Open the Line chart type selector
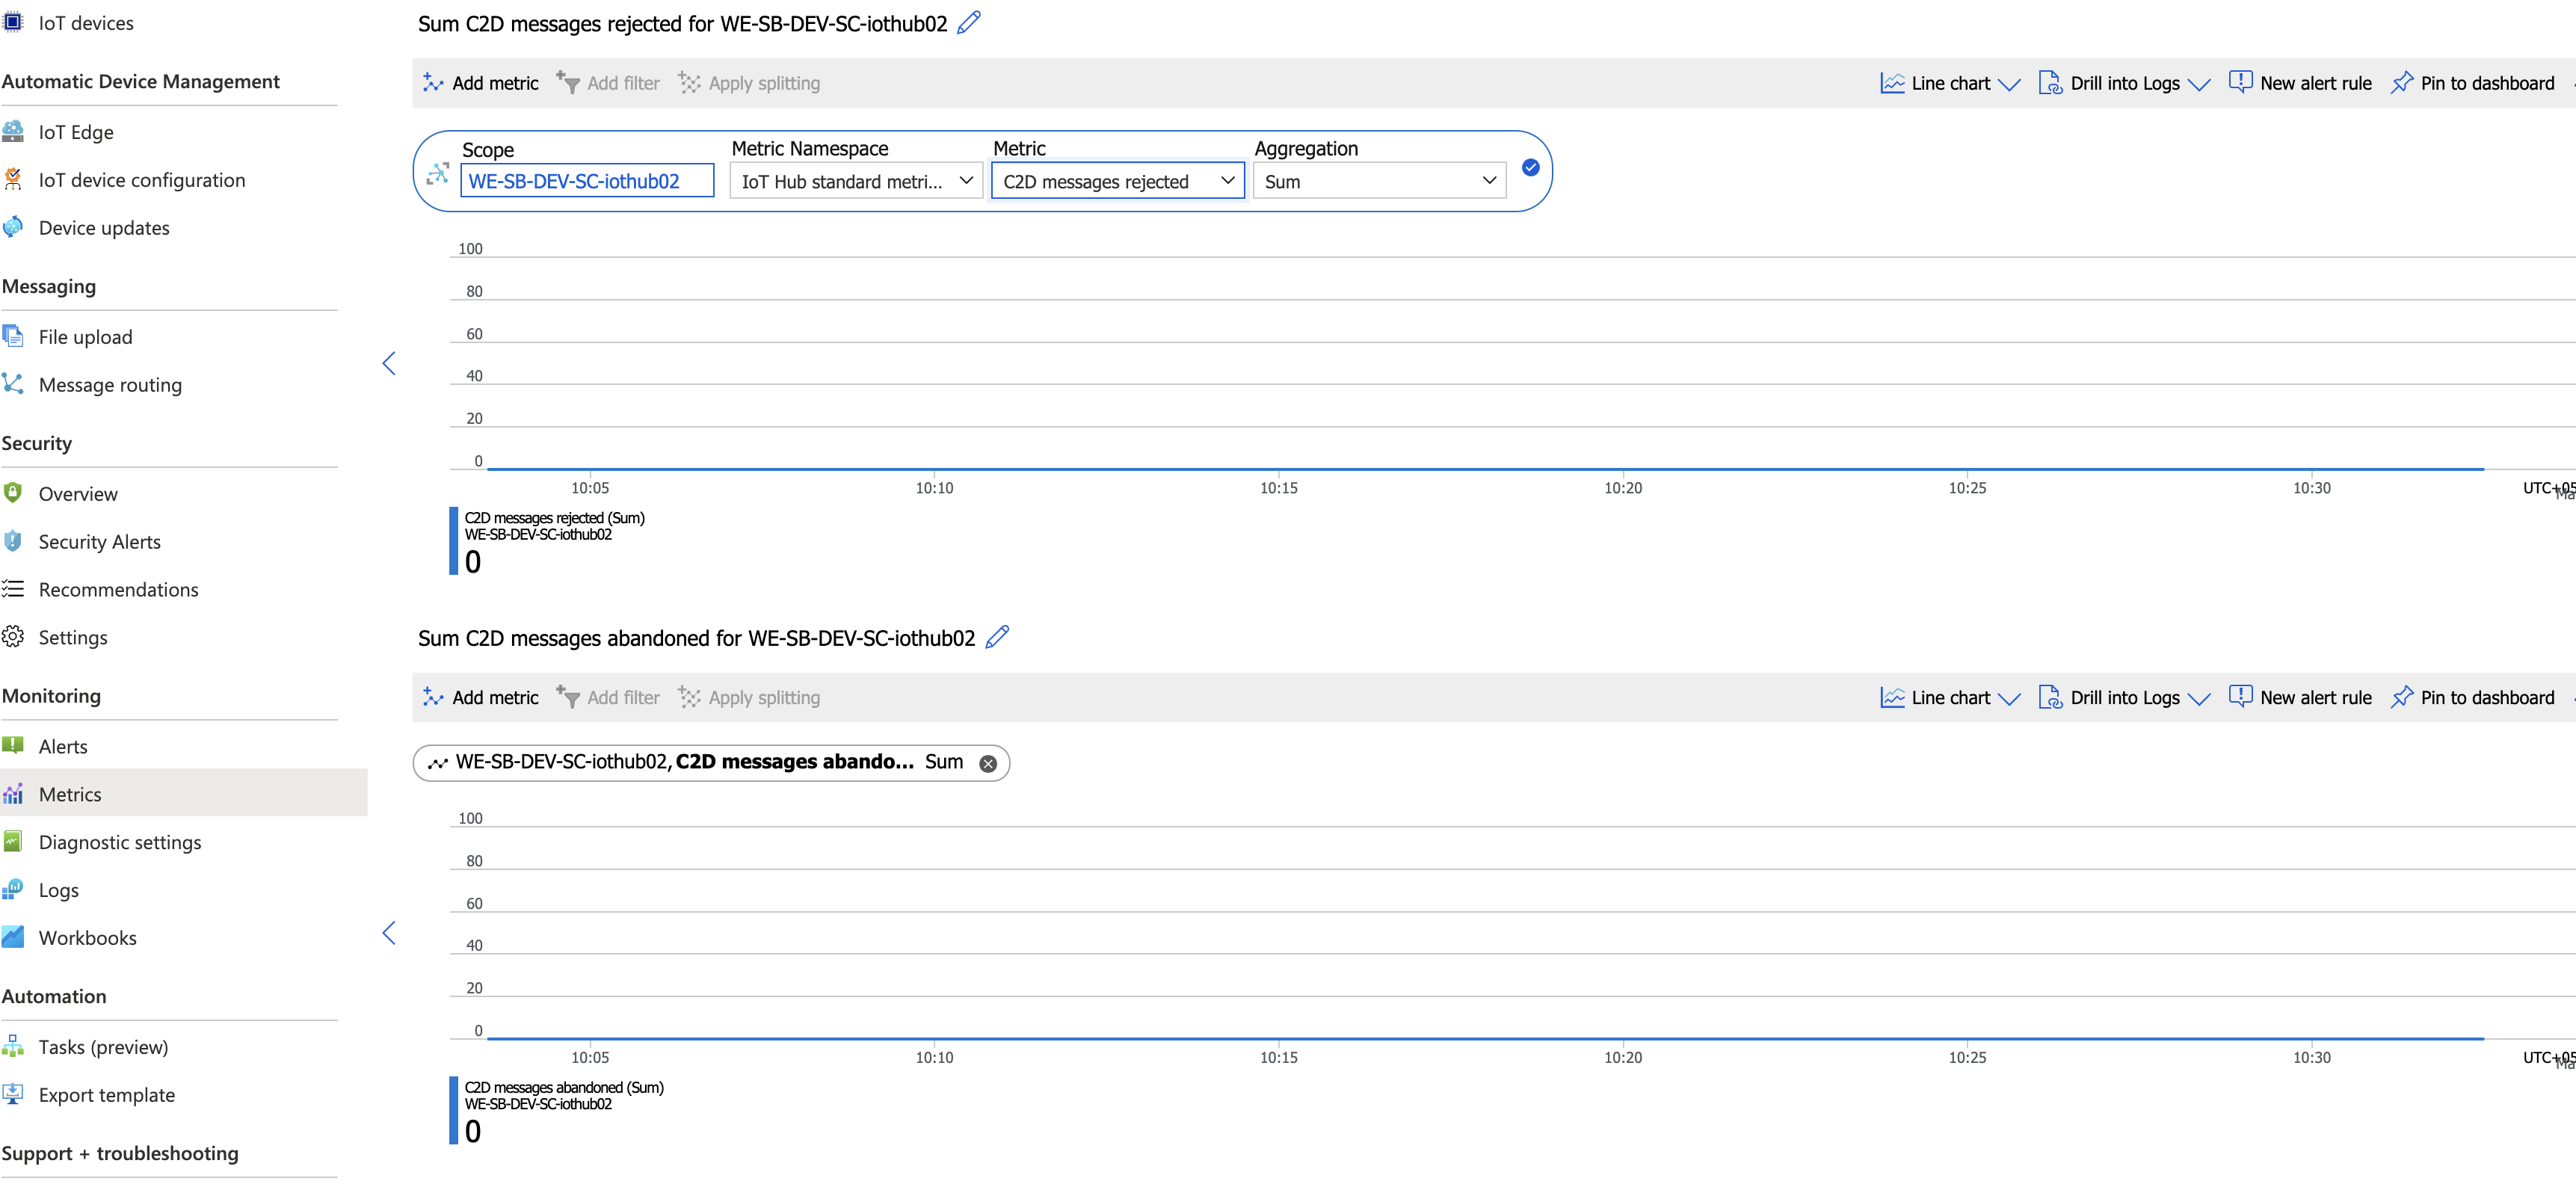Screen dimensions: 2576x1193 [x=1946, y=82]
